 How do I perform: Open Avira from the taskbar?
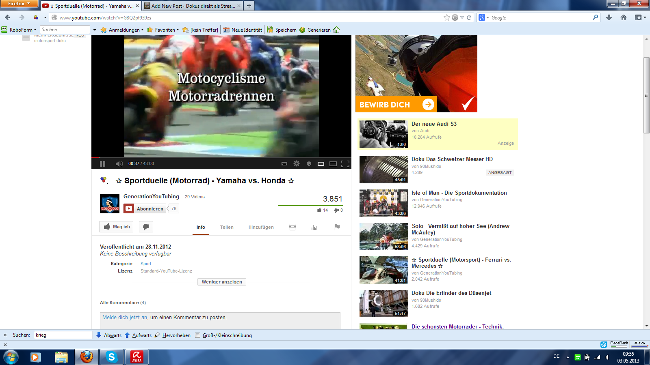(137, 357)
